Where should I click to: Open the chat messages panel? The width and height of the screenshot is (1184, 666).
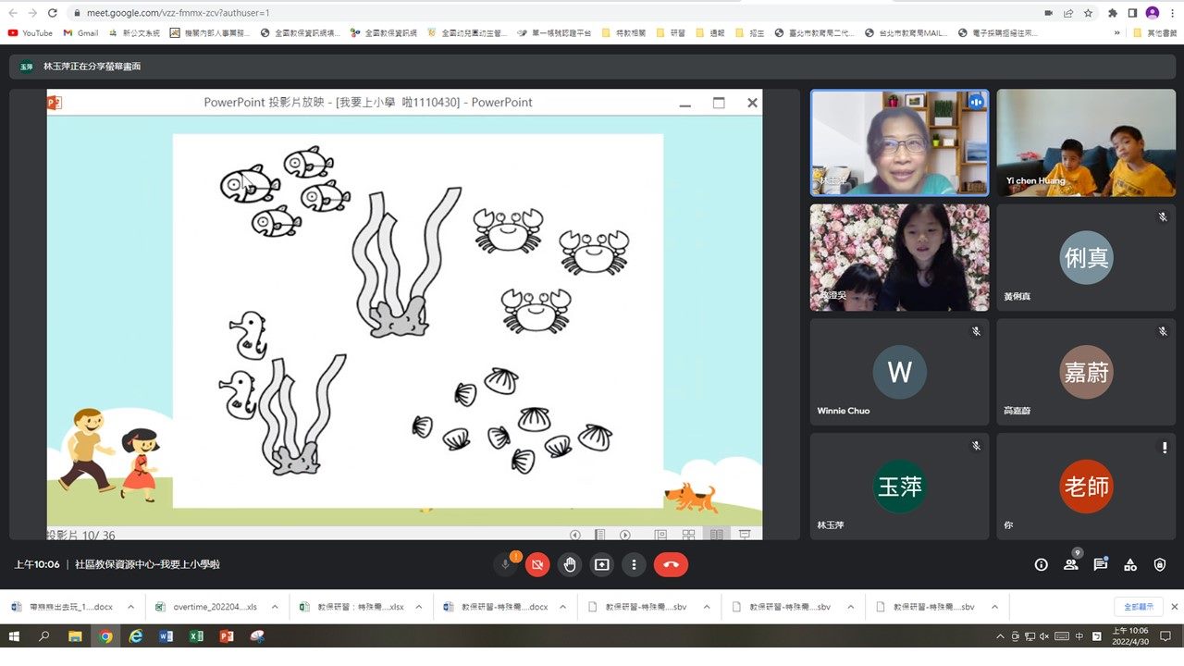(1100, 564)
